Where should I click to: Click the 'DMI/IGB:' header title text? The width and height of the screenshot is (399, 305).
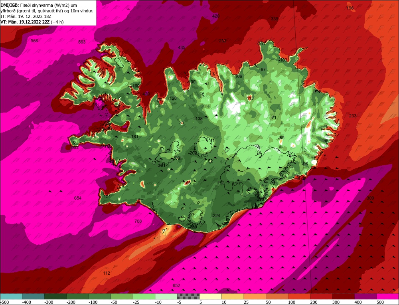point(10,5)
